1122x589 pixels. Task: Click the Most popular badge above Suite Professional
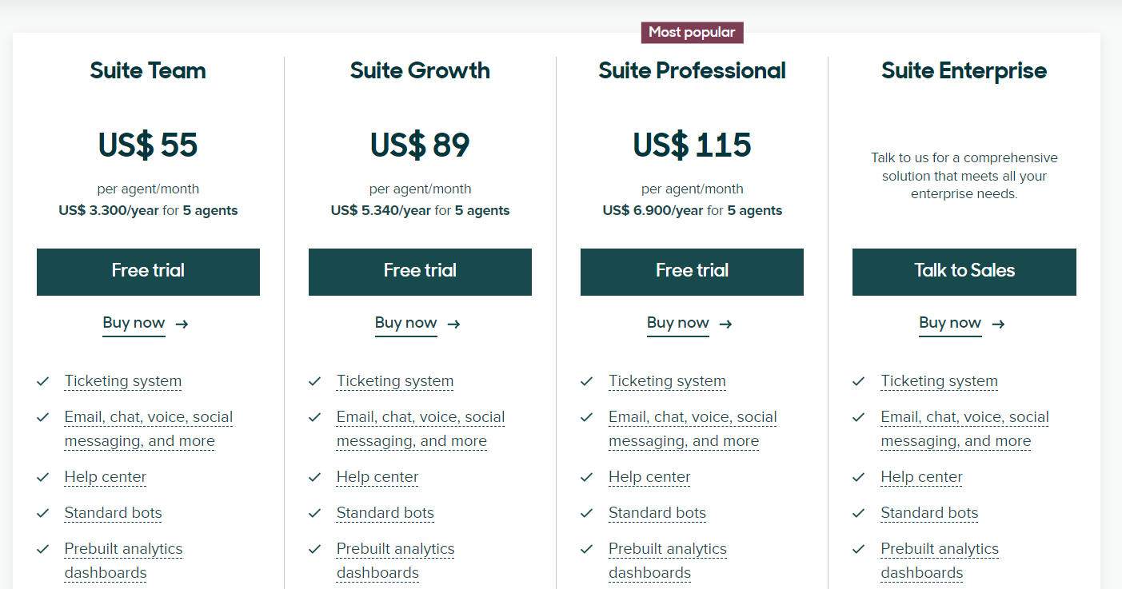691,32
